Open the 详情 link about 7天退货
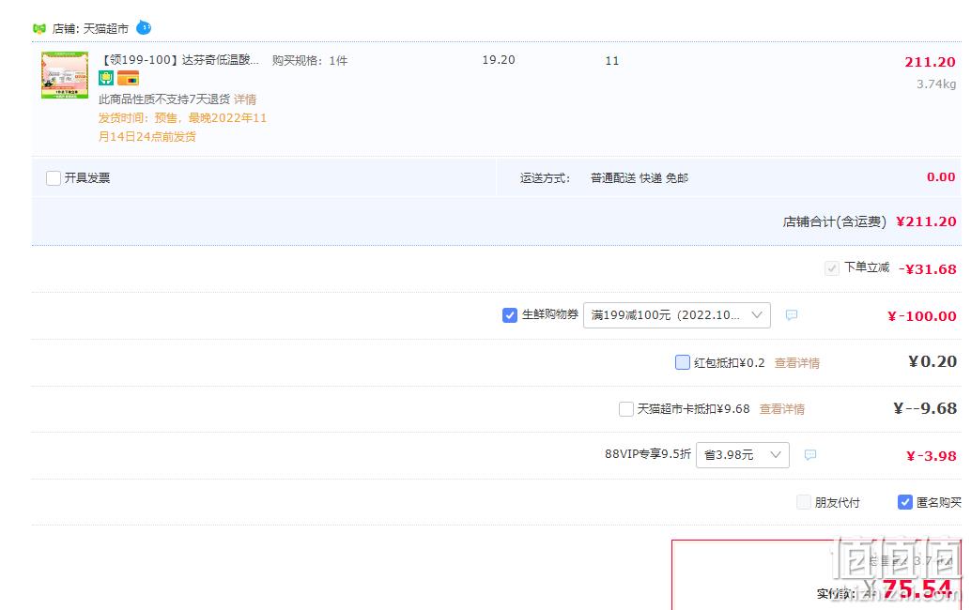The width and height of the screenshot is (971, 610). 245,99
